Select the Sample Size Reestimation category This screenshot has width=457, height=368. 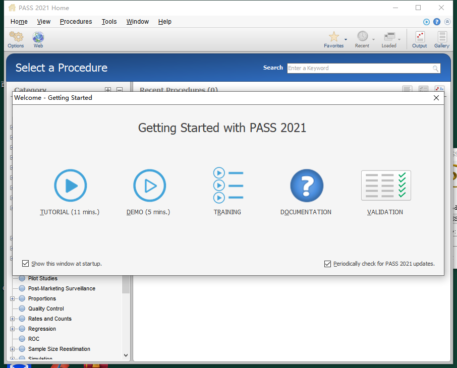click(59, 349)
